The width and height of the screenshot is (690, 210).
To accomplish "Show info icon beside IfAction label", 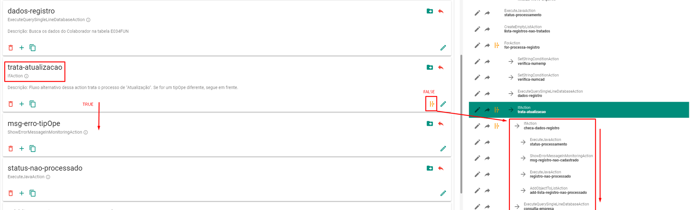I will [x=27, y=76].
